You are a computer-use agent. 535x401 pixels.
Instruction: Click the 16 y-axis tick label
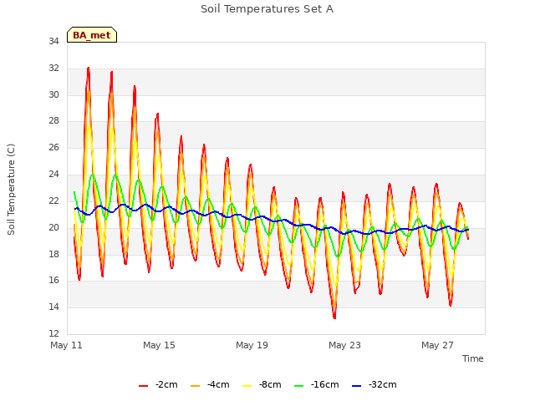click(53, 281)
